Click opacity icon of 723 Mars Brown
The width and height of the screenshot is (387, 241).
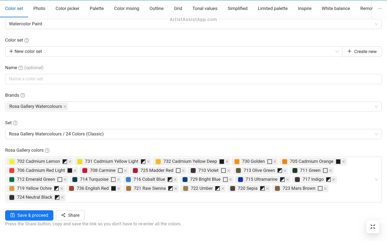click(320, 189)
